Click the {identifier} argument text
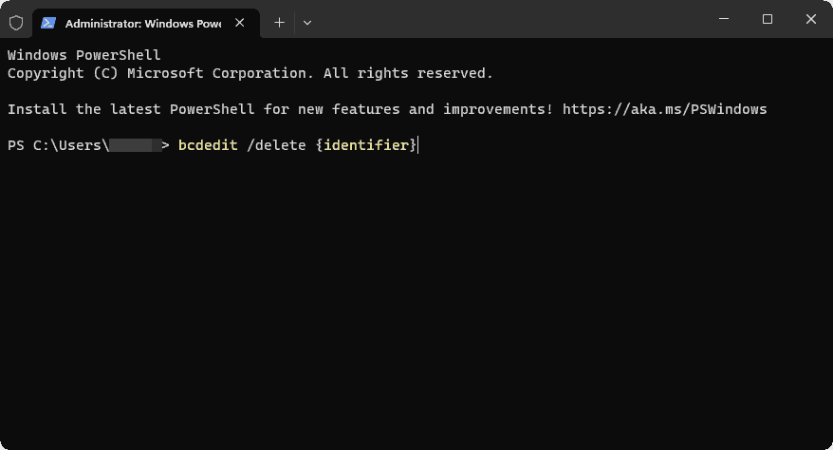 366,145
